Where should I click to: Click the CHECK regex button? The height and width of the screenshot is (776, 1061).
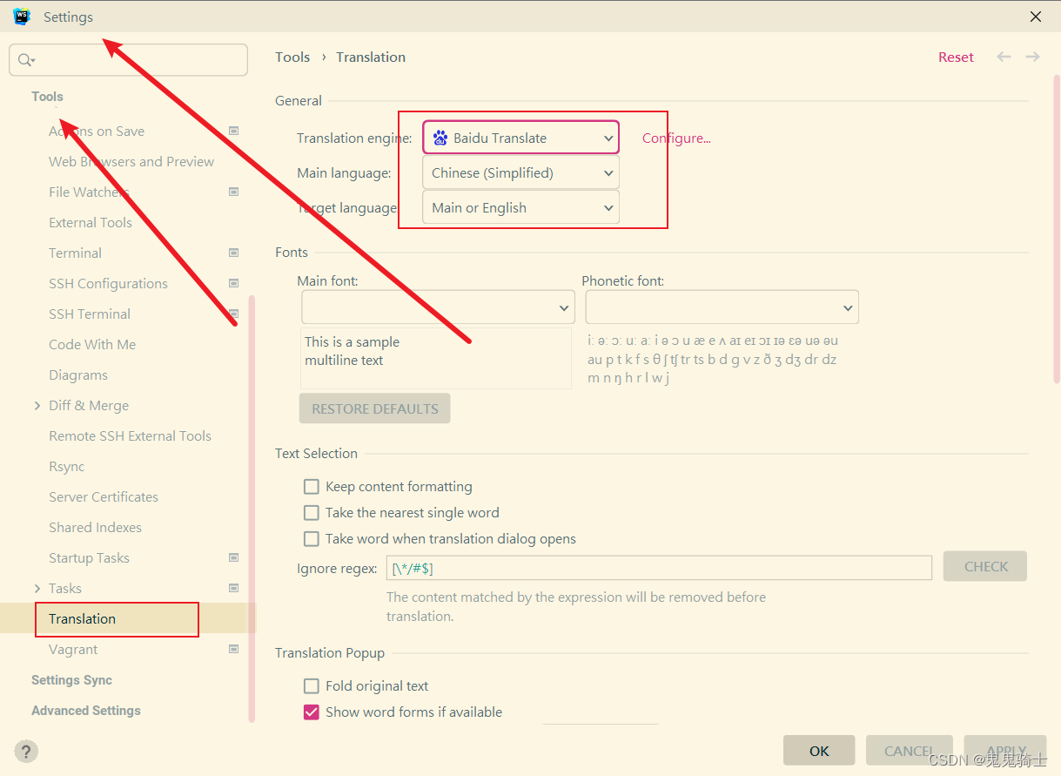tap(986, 566)
